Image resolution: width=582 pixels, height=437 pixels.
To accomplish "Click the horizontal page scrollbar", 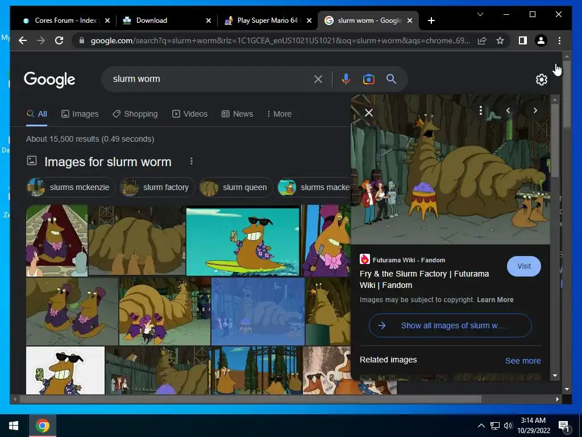I will 251,399.
